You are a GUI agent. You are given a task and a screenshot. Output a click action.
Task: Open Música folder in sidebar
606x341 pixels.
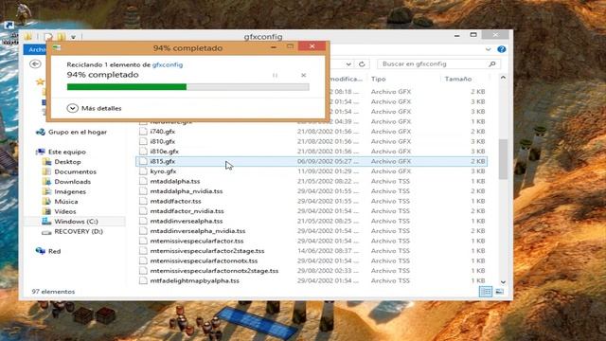coord(65,202)
